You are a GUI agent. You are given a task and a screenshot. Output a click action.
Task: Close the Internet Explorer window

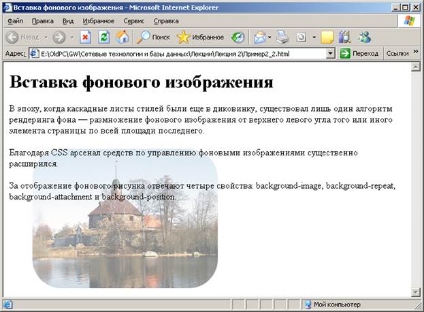416,7
